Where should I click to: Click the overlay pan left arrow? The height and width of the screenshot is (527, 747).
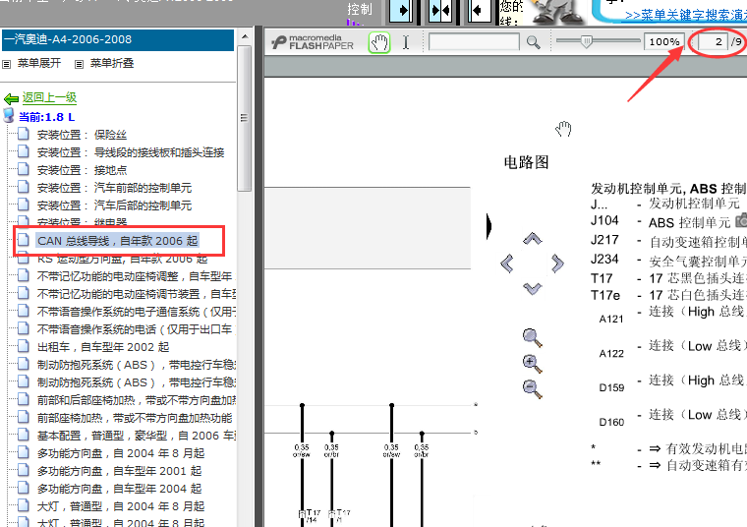(507, 263)
